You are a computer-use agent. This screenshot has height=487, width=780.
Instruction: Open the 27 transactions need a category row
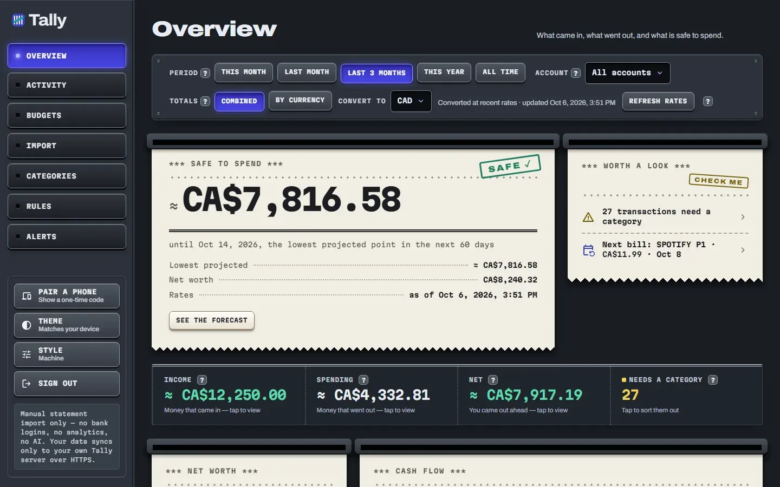point(665,217)
